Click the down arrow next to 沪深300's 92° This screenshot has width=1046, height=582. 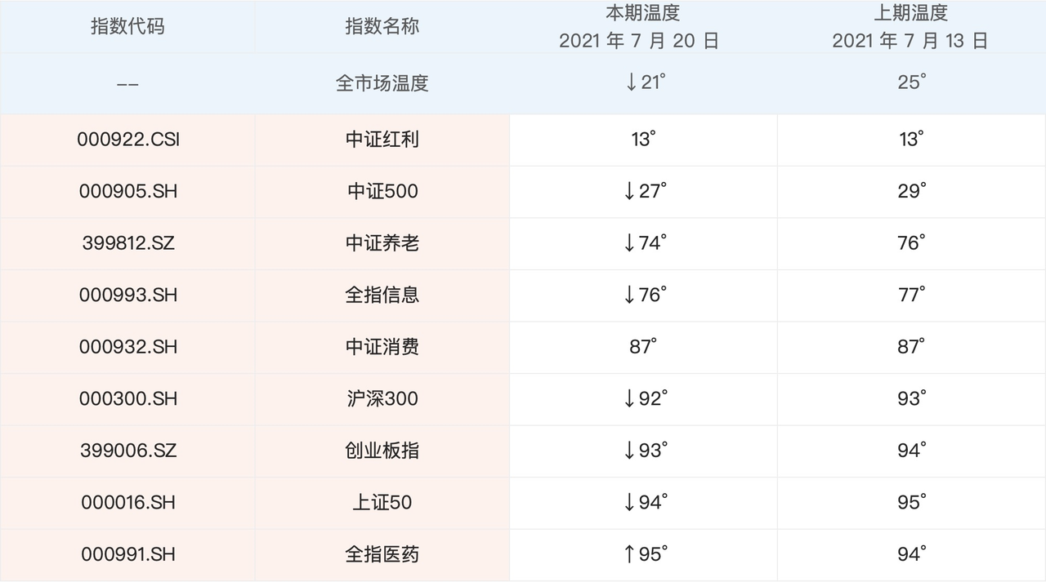(x=629, y=399)
